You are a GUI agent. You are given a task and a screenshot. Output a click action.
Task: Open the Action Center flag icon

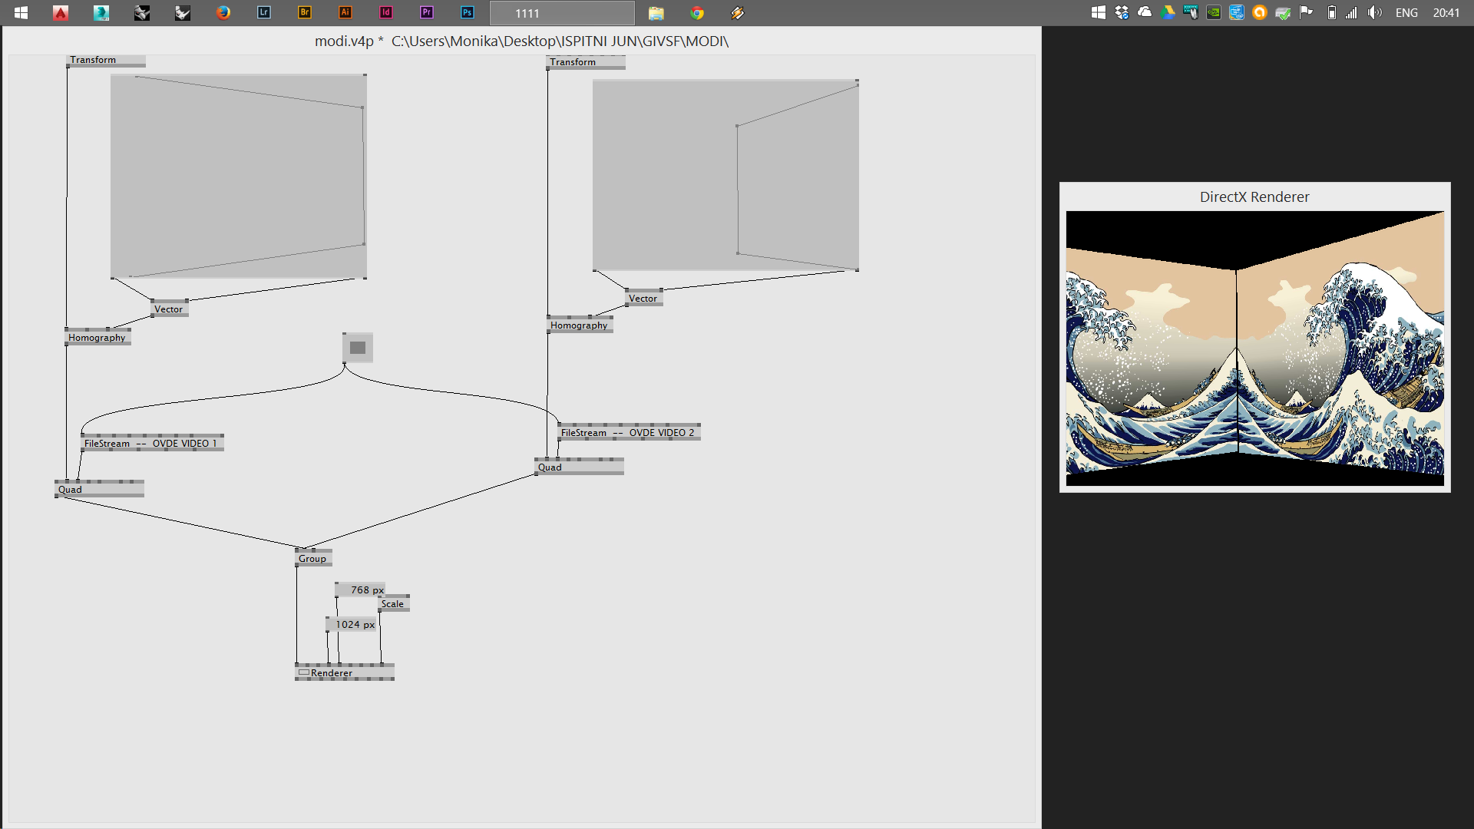point(1306,12)
